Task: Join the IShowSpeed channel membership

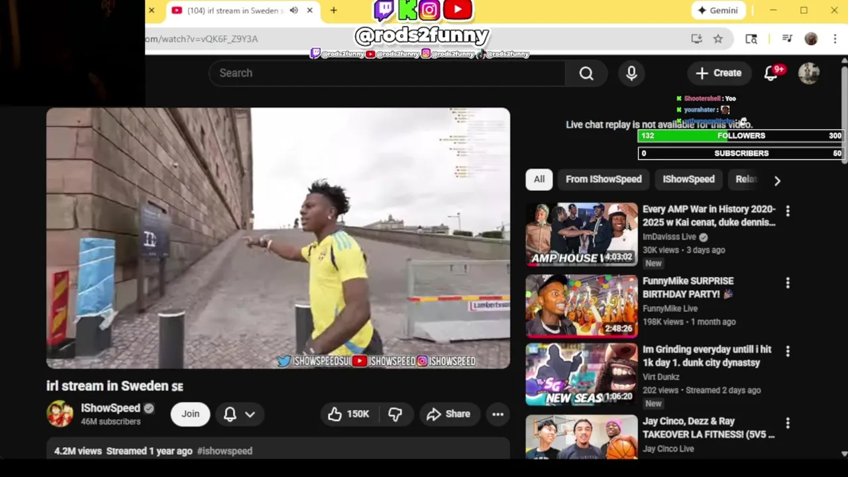Action: coord(190,414)
